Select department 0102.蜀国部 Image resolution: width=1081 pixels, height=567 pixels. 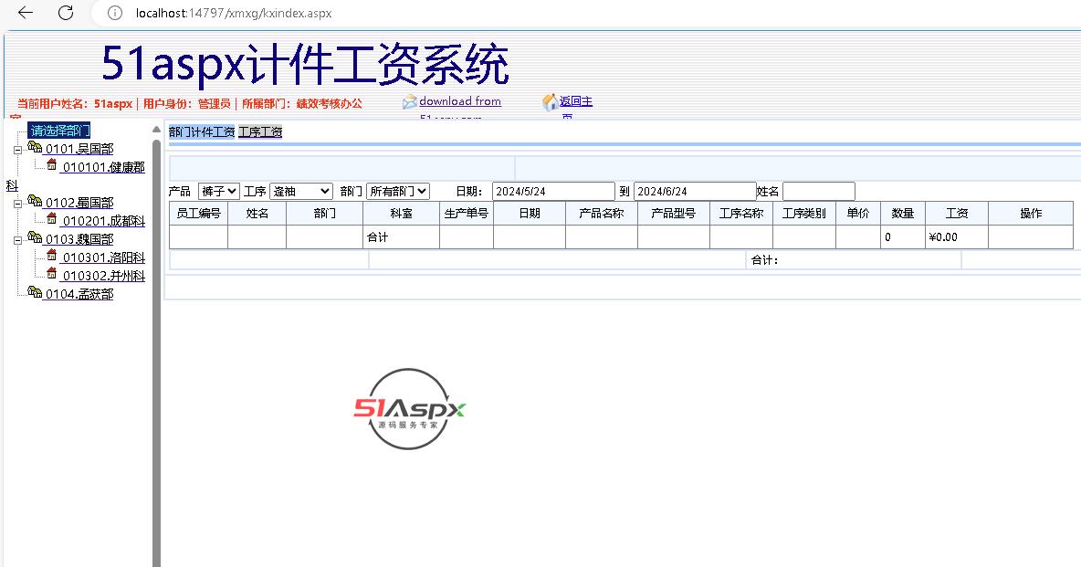(x=79, y=203)
